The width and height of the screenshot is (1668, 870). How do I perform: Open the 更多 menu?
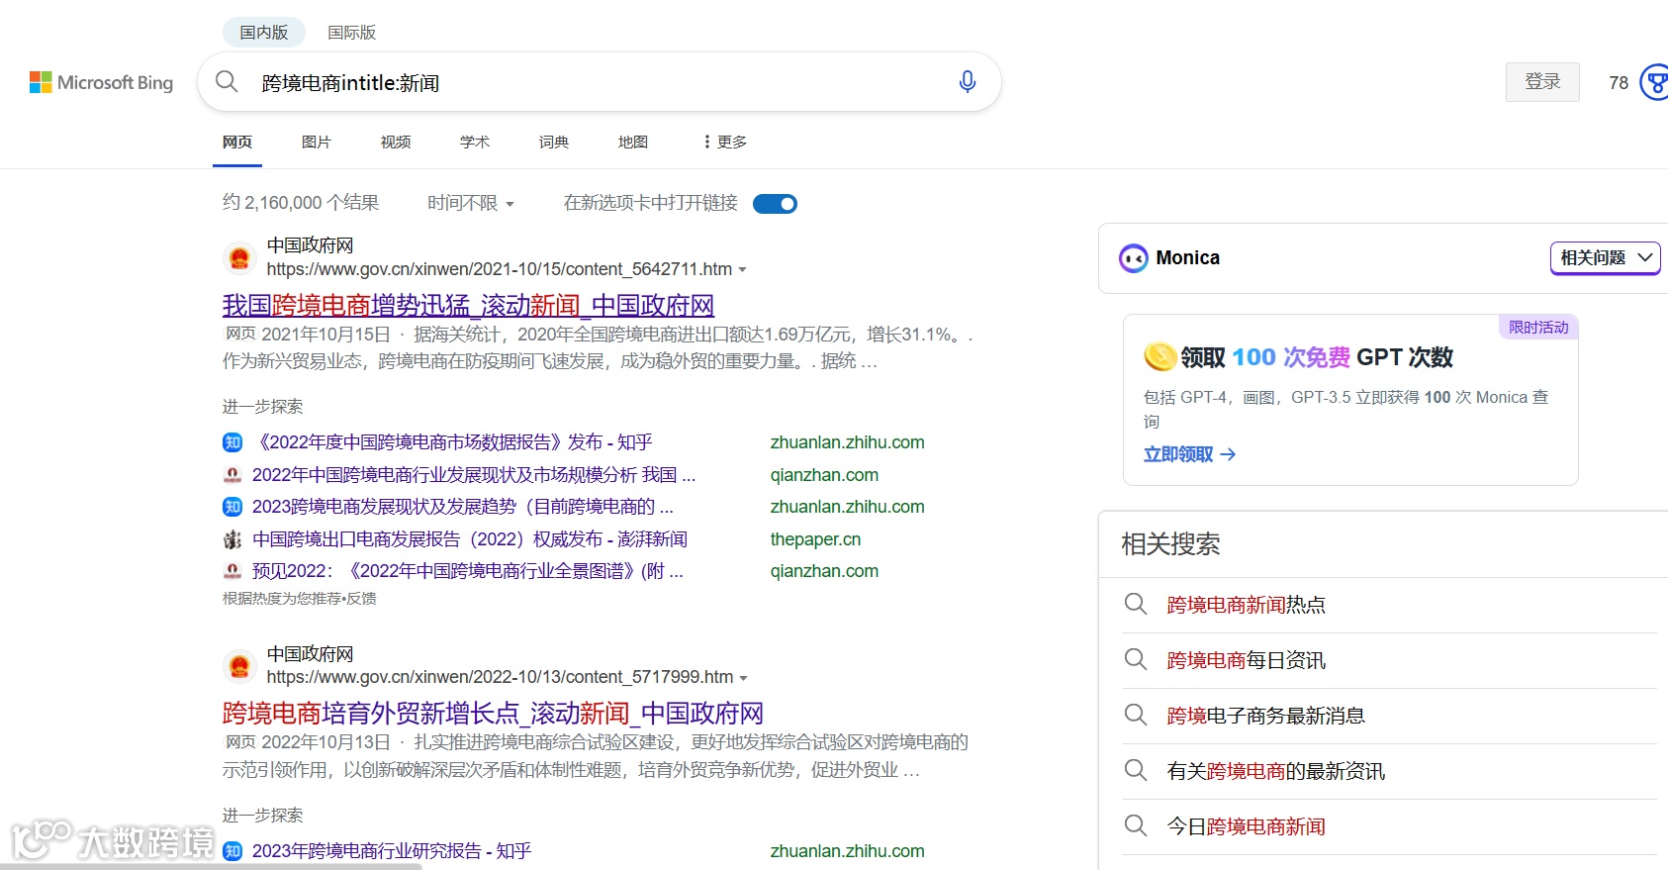point(724,143)
